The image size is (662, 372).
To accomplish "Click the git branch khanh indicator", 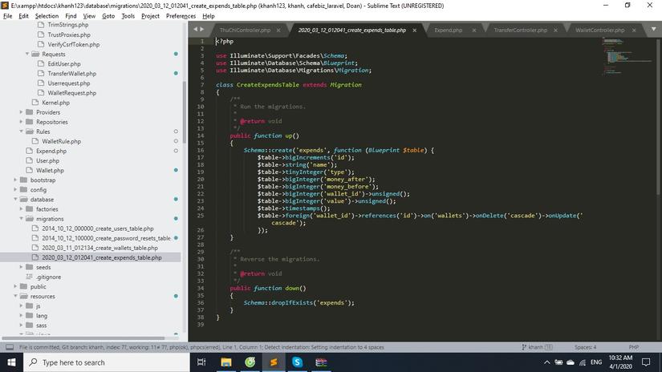I will pyautogui.click(x=537, y=347).
